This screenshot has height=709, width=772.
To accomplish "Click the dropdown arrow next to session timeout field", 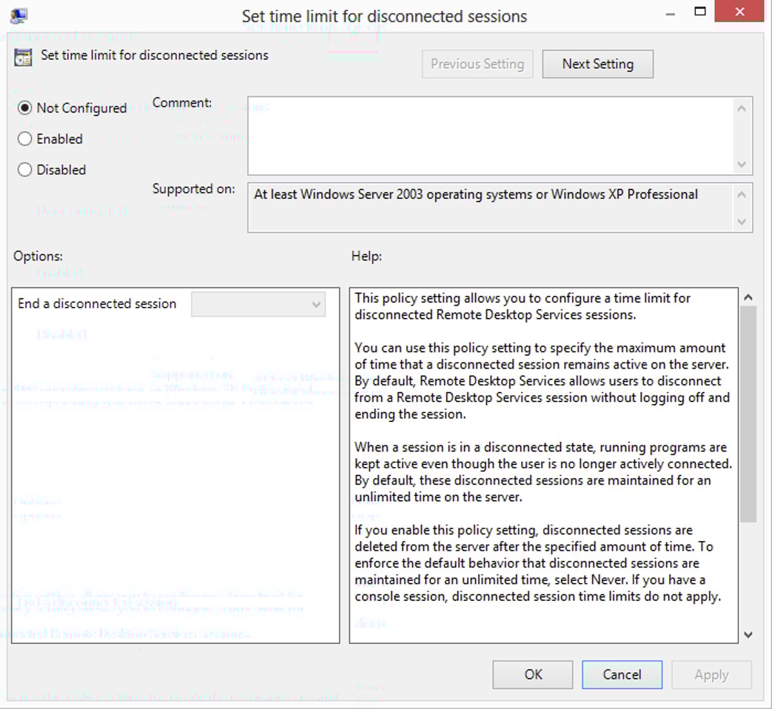I will pyautogui.click(x=315, y=304).
